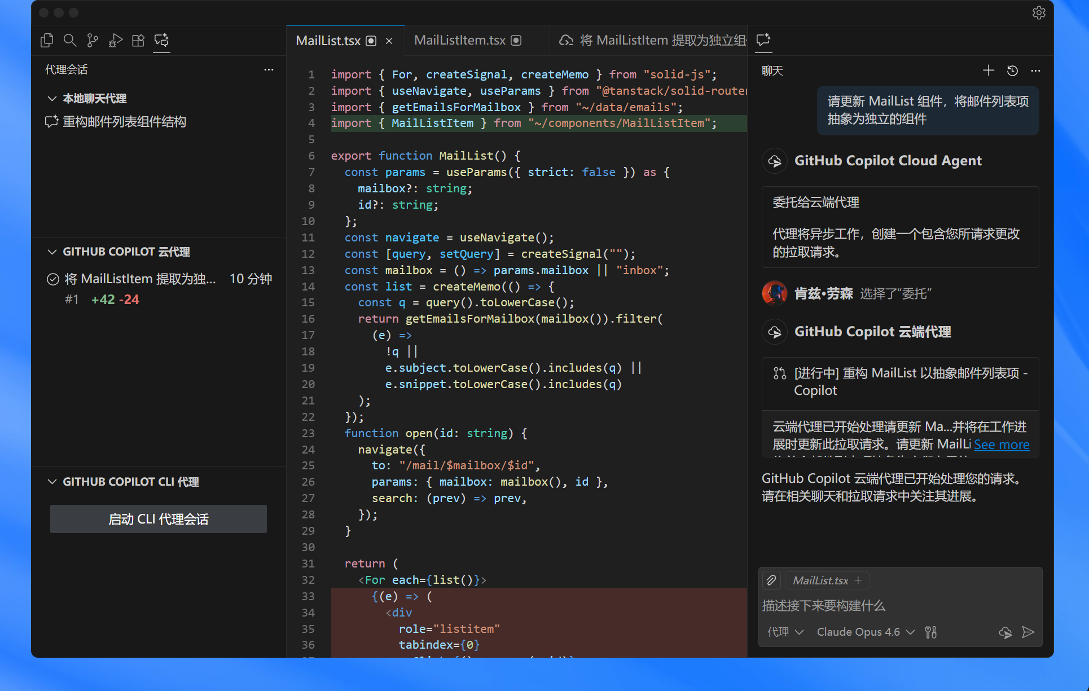Image resolution: width=1089 pixels, height=691 pixels.
Task: Open the Extensions icon
Action: coord(138,40)
